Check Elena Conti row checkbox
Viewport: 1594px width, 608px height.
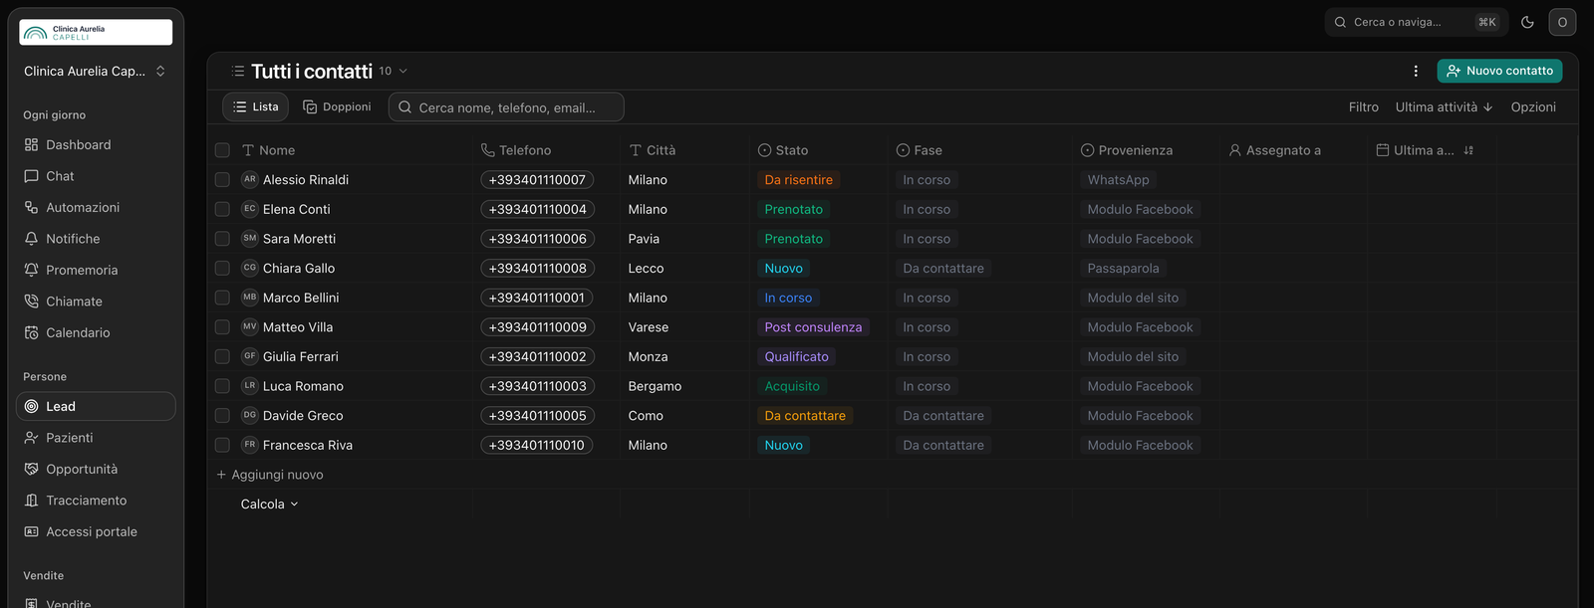tap(222, 209)
